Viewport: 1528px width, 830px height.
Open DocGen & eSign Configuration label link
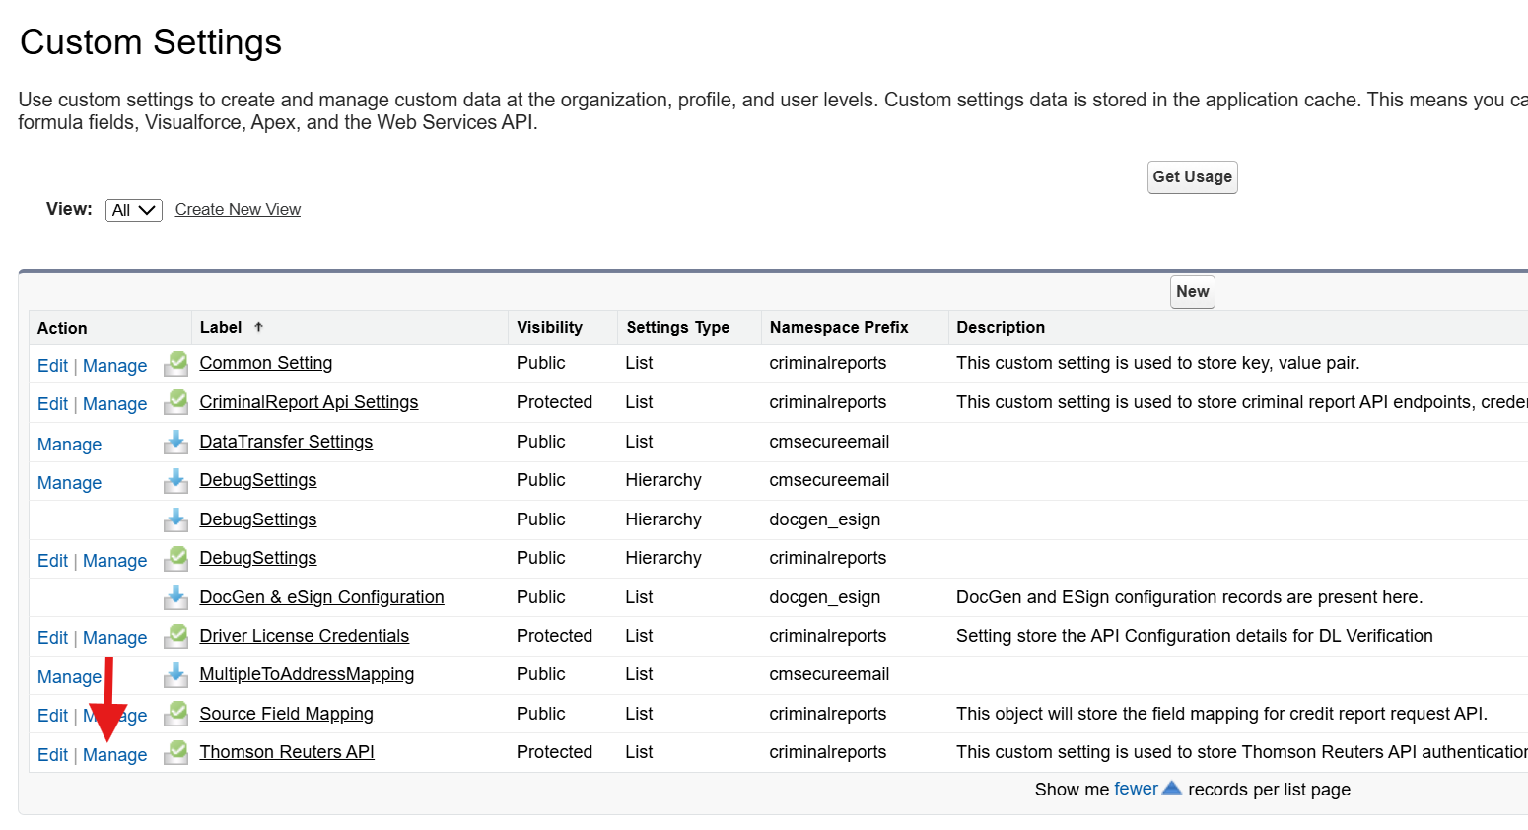[x=321, y=597]
